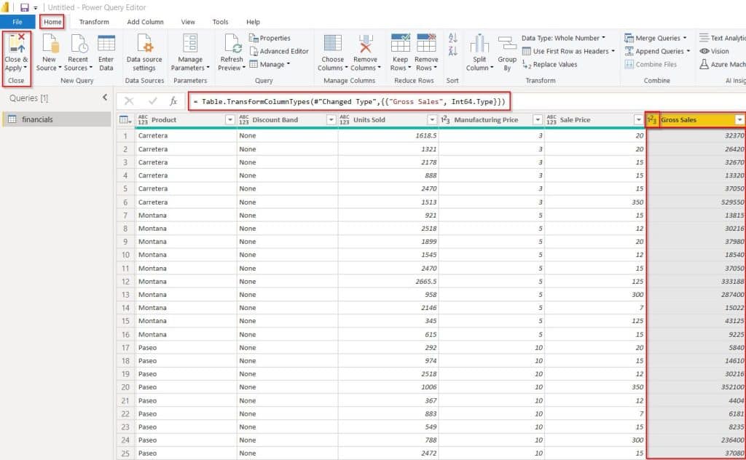Open the table corner menu icon

[x=125, y=120]
